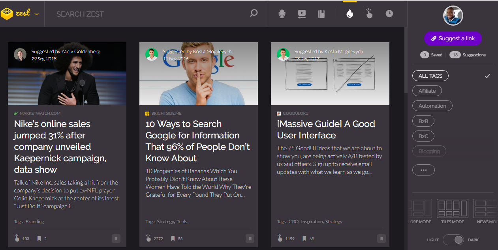Click Kosta Mogilevych avatar on GoodUI card
The image size is (498, 250).
pyautogui.click(x=283, y=54)
